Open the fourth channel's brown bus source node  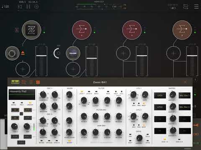click(x=182, y=30)
